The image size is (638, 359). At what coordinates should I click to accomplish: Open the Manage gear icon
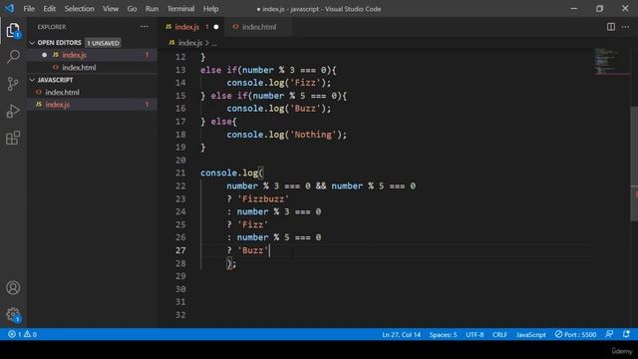[13, 314]
